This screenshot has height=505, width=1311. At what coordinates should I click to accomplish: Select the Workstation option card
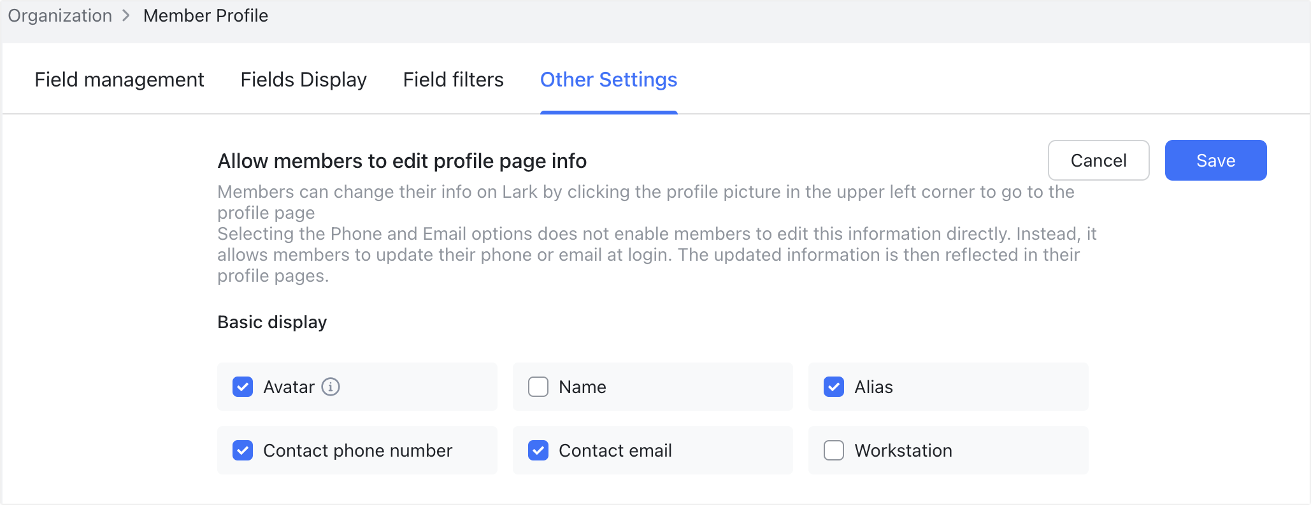tap(947, 450)
